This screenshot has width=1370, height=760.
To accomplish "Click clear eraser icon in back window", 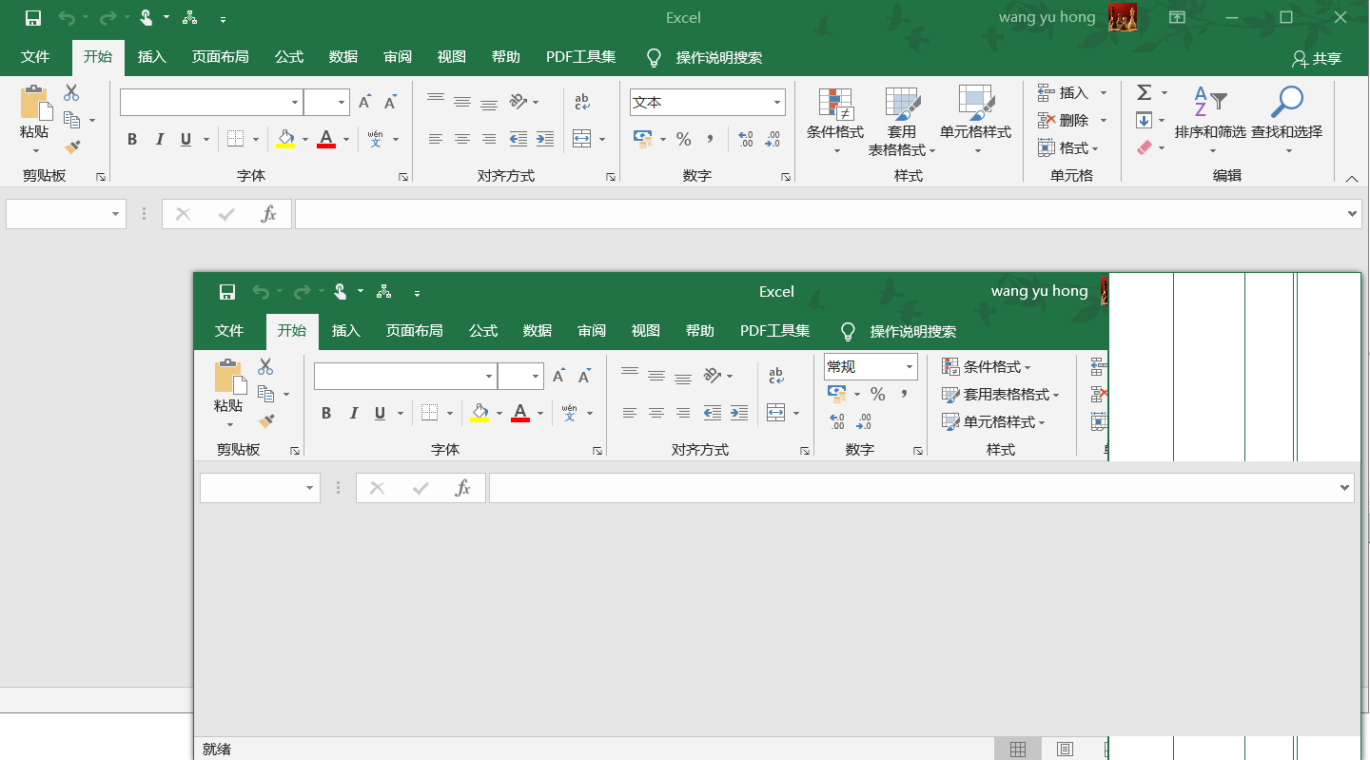I will tap(1145, 147).
